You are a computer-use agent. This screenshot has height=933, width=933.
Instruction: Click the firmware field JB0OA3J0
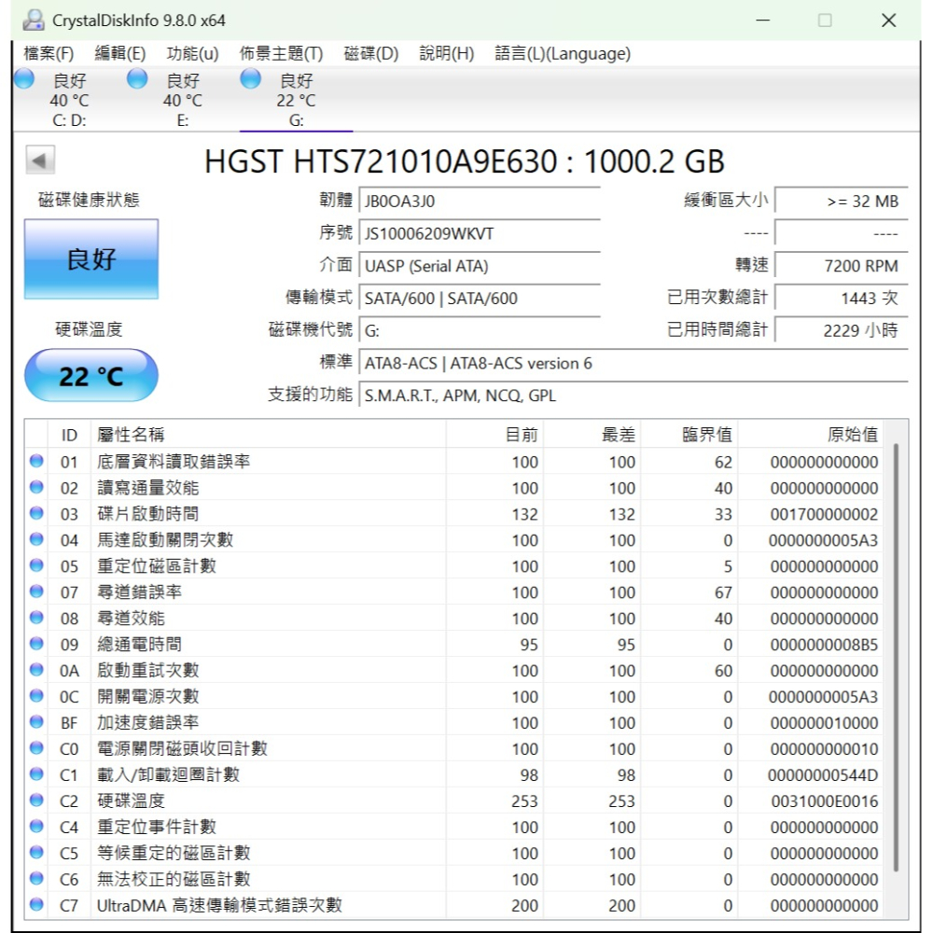479,202
